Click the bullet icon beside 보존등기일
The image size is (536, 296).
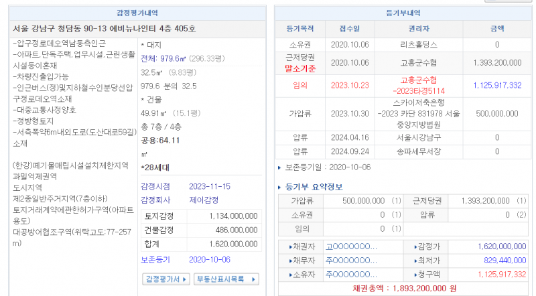280,167
